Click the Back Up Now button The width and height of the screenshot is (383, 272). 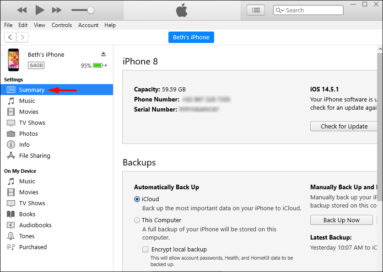(x=341, y=220)
